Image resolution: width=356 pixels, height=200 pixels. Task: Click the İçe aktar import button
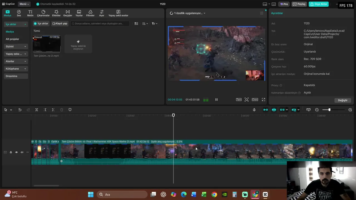tap(41, 24)
